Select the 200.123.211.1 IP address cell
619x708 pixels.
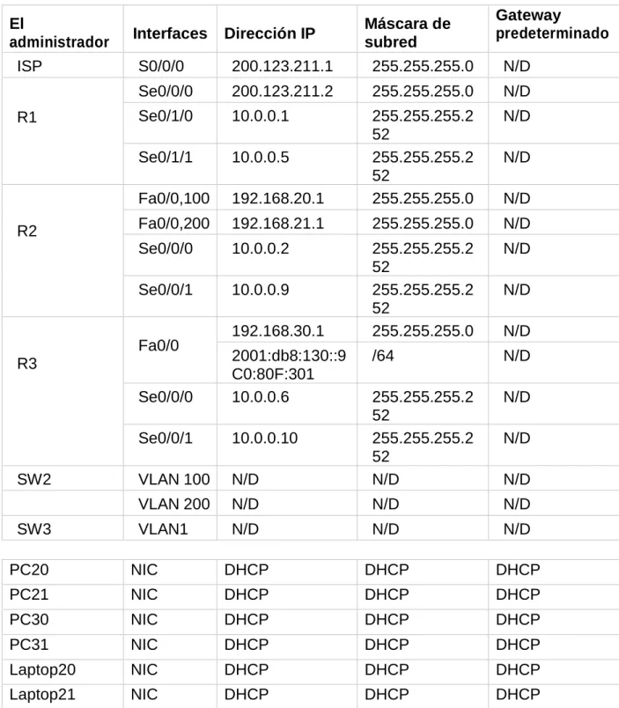click(x=287, y=66)
